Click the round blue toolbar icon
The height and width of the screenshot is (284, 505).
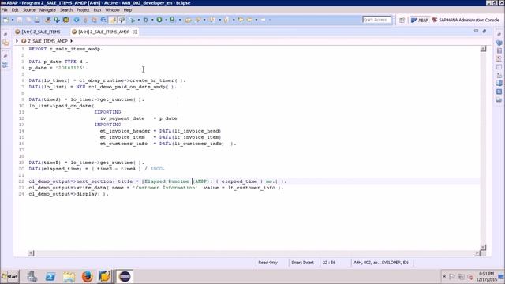tap(77, 20)
